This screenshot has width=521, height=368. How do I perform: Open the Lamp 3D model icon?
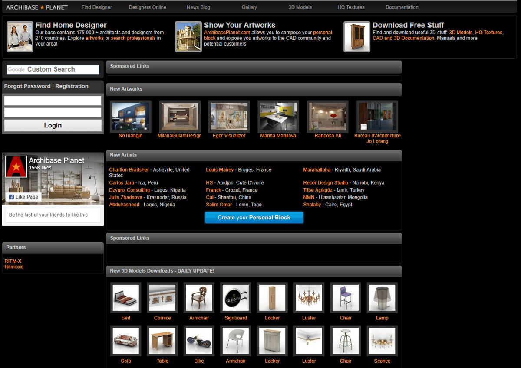point(382,298)
